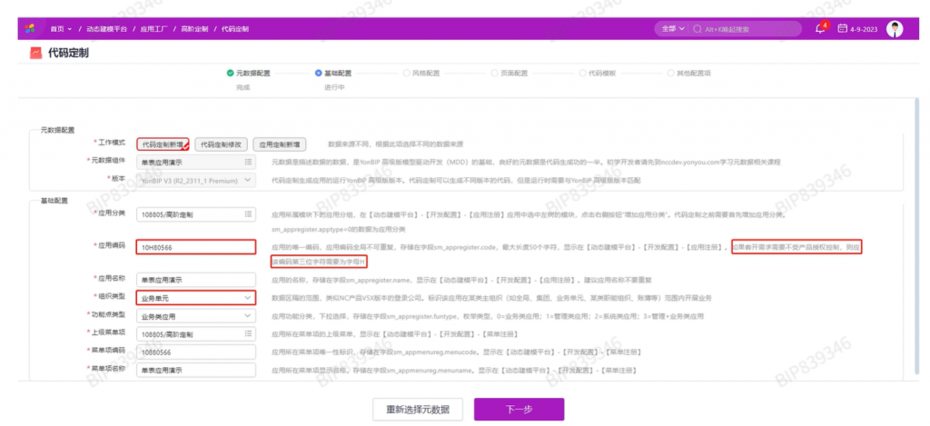Expand the 功能点类型 dropdown
Screen dimensions: 930x426
[x=249, y=315]
